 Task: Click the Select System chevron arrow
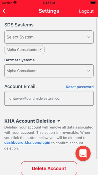coord(89,37)
